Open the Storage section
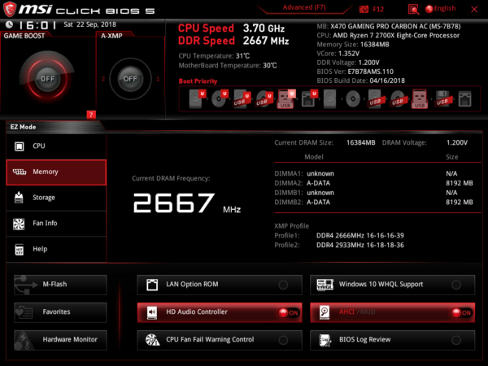 56,198
